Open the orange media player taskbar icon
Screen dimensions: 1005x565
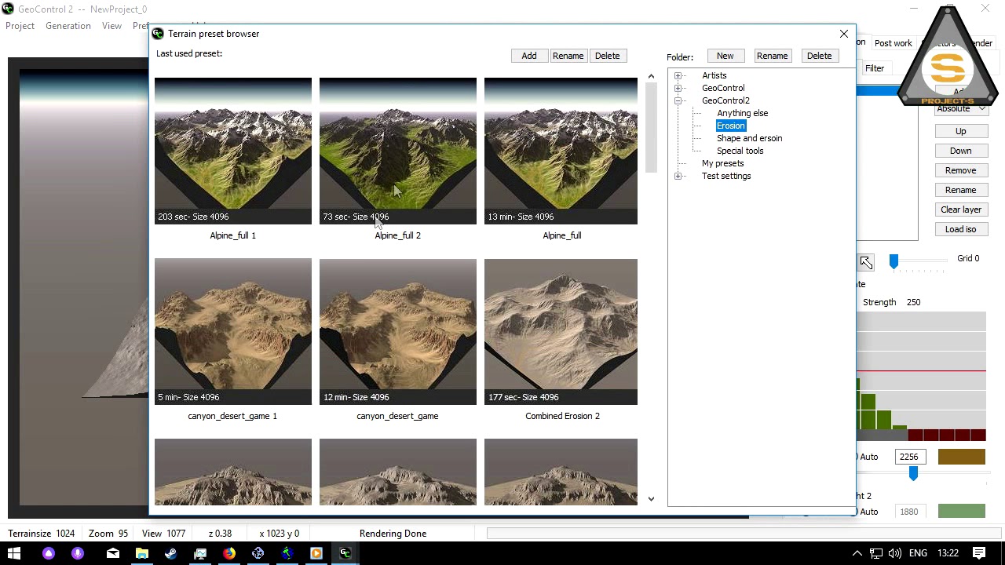click(316, 553)
